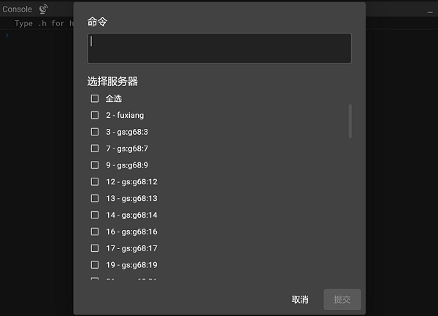
Task: Select the 14 - gs:g68:14 checkbox
Action: [95, 215]
